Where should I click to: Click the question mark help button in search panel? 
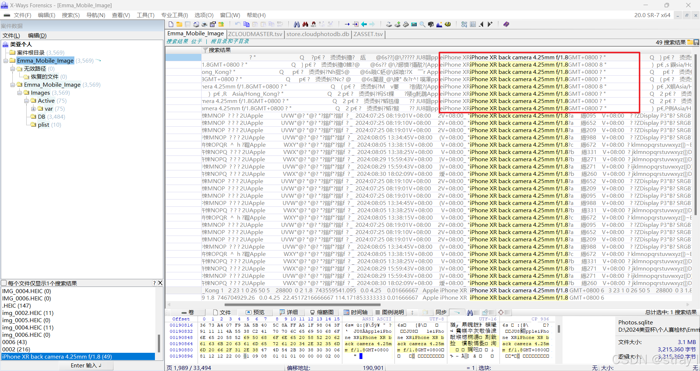(154, 283)
